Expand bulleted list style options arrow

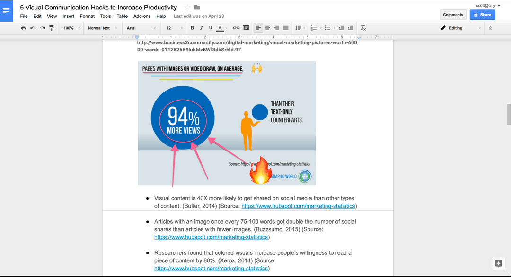[x=335, y=28]
